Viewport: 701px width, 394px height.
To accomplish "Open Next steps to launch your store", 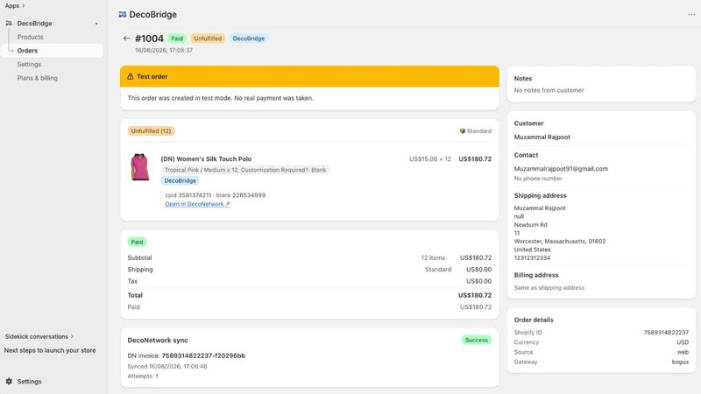I will (x=50, y=350).
